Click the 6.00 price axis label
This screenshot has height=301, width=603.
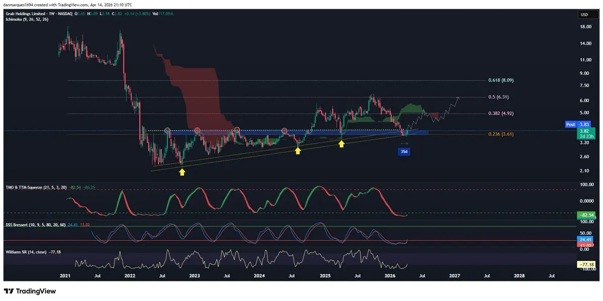584,101
